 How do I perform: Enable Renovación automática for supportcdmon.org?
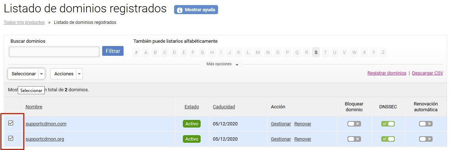426,139
